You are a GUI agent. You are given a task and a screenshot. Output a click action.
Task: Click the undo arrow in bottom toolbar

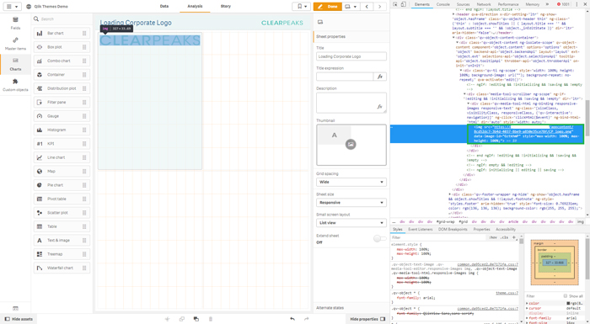pyautogui.click(x=292, y=319)
